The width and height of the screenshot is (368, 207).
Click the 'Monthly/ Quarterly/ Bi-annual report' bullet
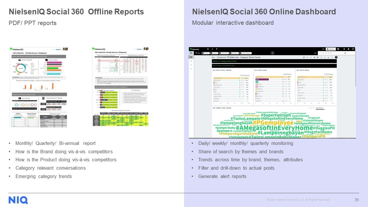pyautogui.click(x=55, y=143)
